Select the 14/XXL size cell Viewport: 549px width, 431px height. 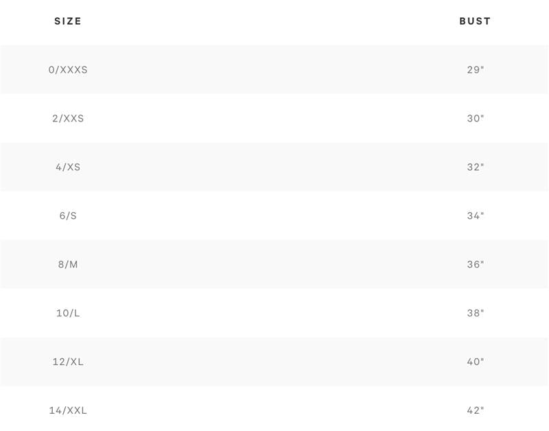tap(68, 411)
